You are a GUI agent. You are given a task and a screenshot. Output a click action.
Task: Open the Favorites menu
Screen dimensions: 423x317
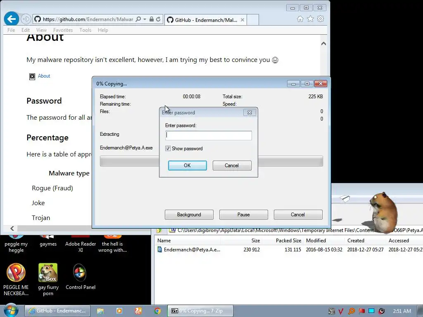point(63,30)
